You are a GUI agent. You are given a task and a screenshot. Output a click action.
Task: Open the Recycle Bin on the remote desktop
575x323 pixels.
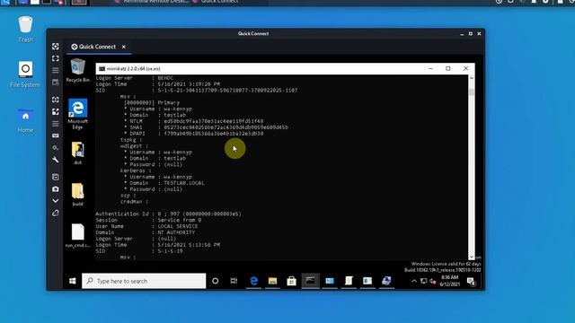pyautogui.click(x=78, y=70)
